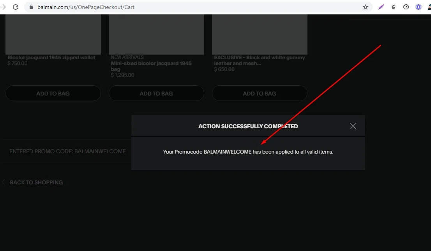Click the promocode applied confirmation message
431x251 pixels.
[248, 152]
